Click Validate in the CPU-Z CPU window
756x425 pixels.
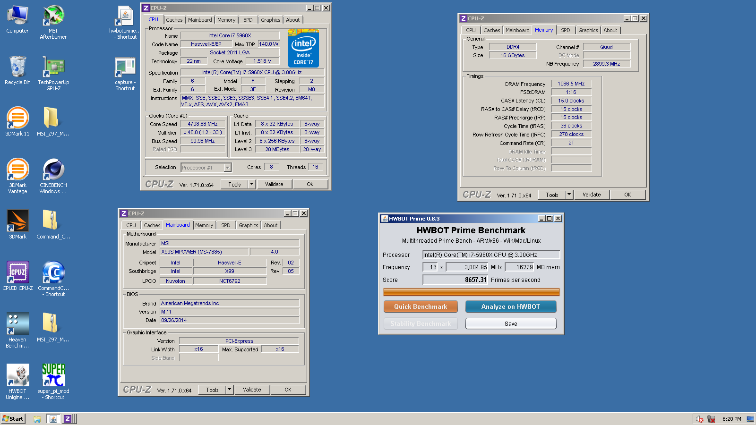tap(274, 184)
